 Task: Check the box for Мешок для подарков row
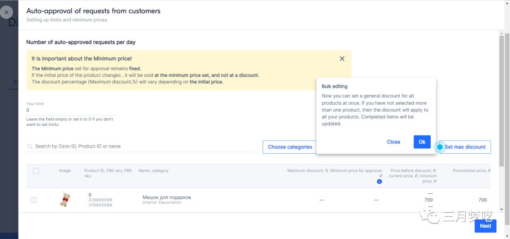33,200
